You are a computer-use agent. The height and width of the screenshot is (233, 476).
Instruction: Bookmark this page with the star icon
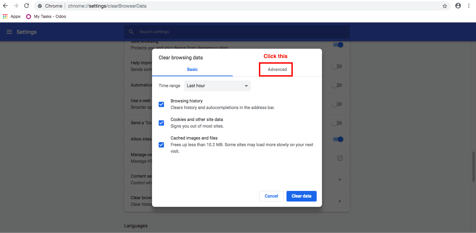pyautogui.click(x=445, y=6)
